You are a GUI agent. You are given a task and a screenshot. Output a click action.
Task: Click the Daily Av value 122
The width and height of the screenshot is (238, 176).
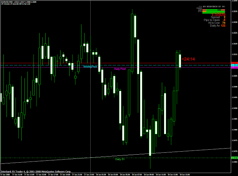(223, 26)
